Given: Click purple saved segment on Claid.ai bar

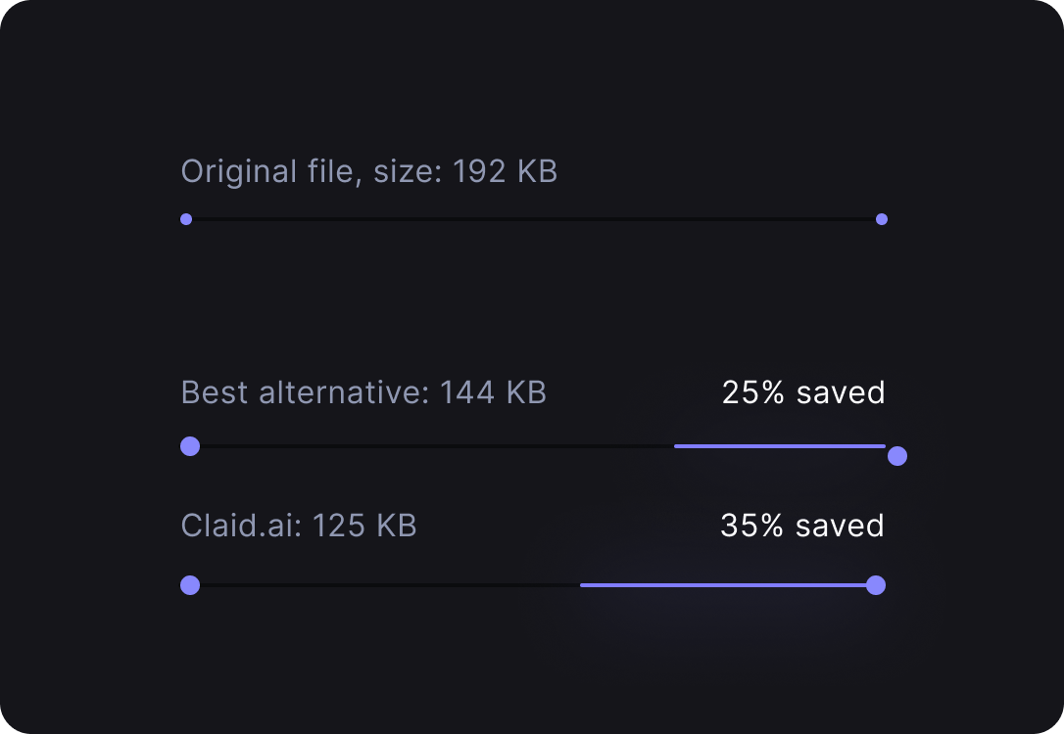Looking at the screenshot, I should (723, 585).
